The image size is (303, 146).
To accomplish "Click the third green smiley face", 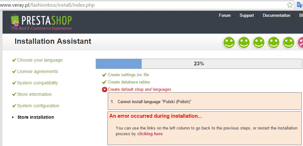I will (x=259, y=43).
